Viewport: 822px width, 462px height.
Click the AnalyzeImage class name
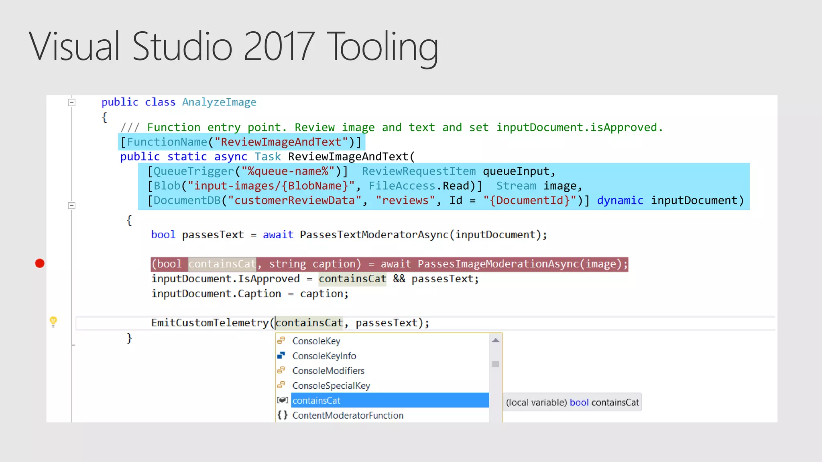tap(219, 102)
